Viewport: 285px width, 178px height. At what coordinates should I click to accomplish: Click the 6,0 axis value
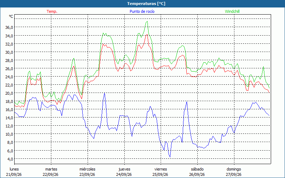point(10,151)
